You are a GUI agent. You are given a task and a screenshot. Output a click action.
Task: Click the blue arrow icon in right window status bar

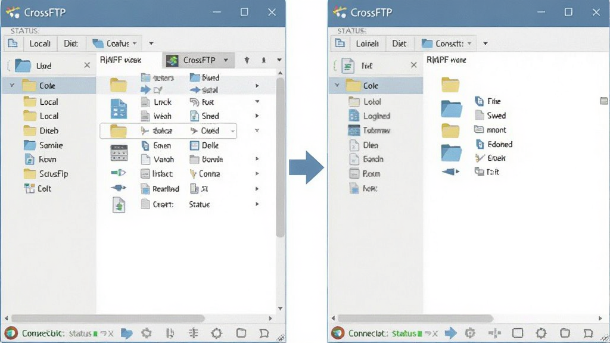pyautogui.click(x=450, y=333)
